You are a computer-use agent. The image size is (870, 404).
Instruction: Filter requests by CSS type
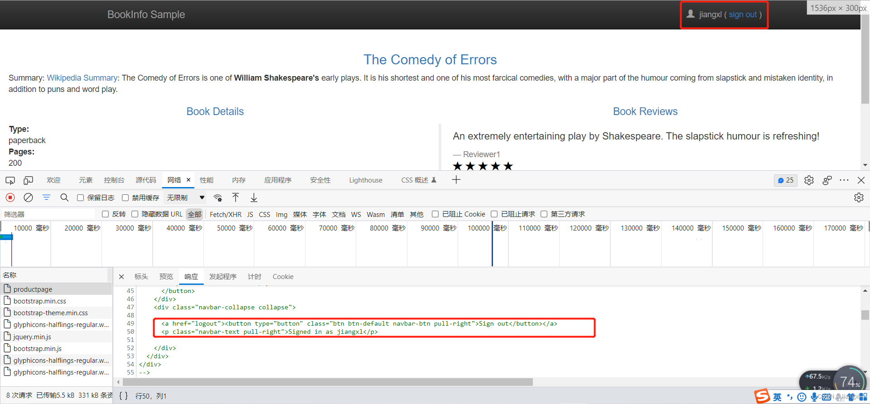click(x=265, y=214)
